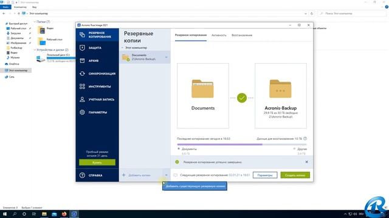This screenshot has width=389, height=218.
Task: Click the Acronis-Backup destination folder card
Action: tap(281, 96)
